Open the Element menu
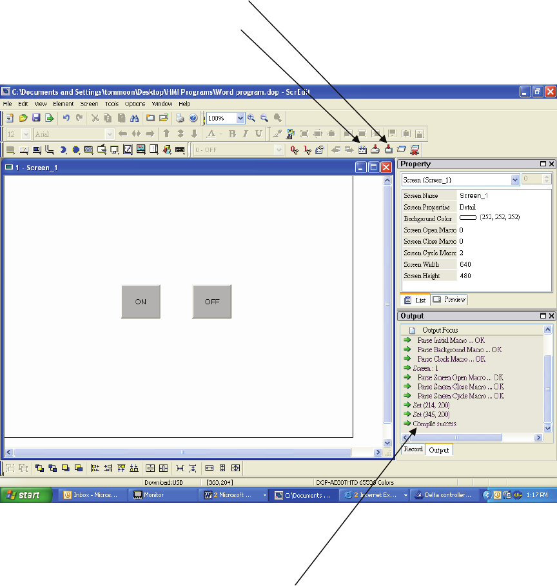 click(x=63, y=104)
